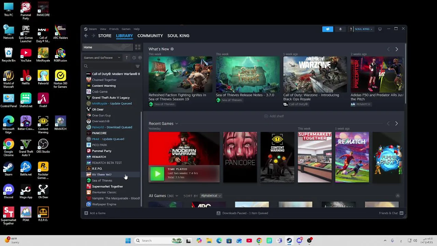Open the Steam menu
Viewport: 437px width, 246px height.
pyautogui.click(x=93, y=29)
